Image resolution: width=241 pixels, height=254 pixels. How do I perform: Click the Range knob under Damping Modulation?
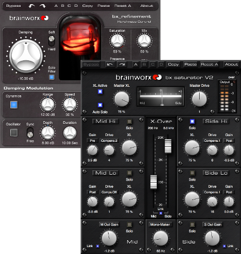coord(48,105)
